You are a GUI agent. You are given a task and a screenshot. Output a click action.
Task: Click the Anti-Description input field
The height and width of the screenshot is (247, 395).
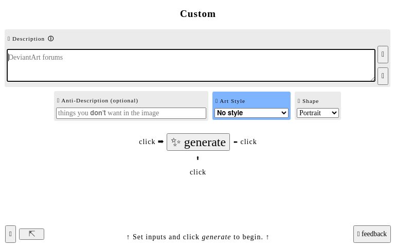pos(131,113)
